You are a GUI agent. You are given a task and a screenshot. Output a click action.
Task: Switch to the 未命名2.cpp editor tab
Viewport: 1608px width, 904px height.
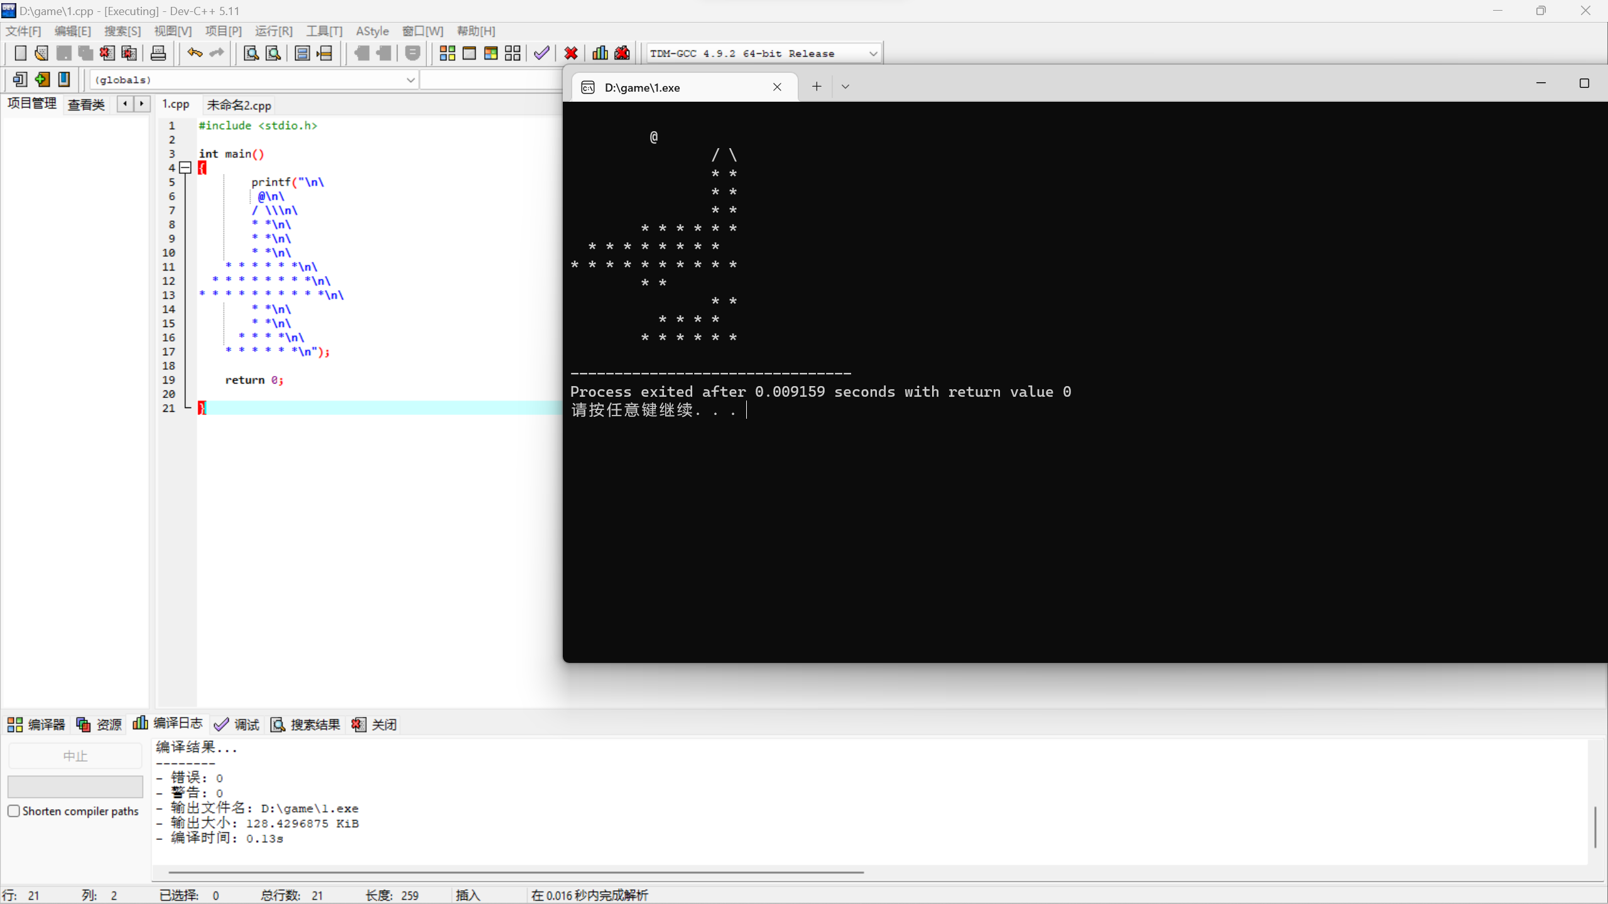[x=239, y=105]
